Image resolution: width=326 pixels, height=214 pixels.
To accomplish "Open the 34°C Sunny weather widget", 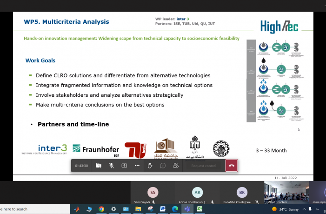I will pos(285,209).
